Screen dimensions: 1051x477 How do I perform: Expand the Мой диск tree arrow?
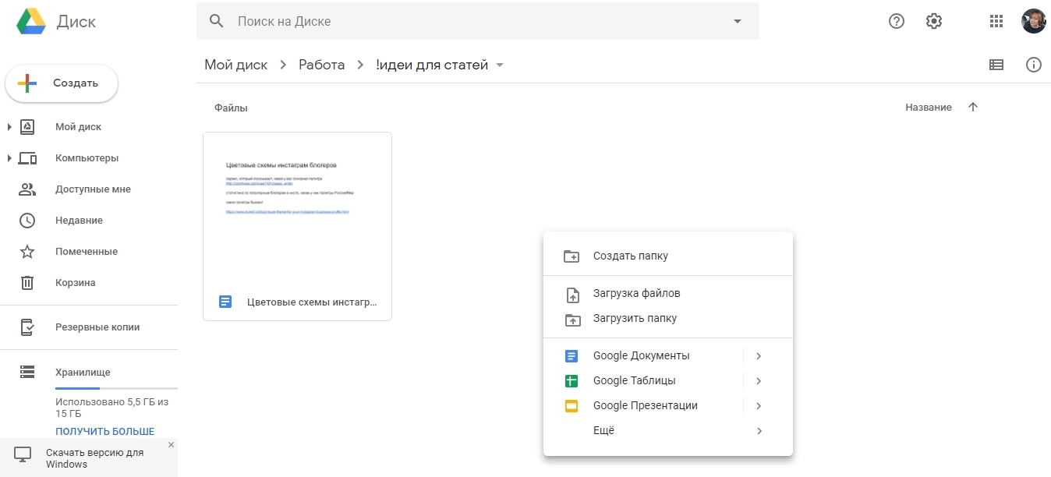click(x=9, y=127)
